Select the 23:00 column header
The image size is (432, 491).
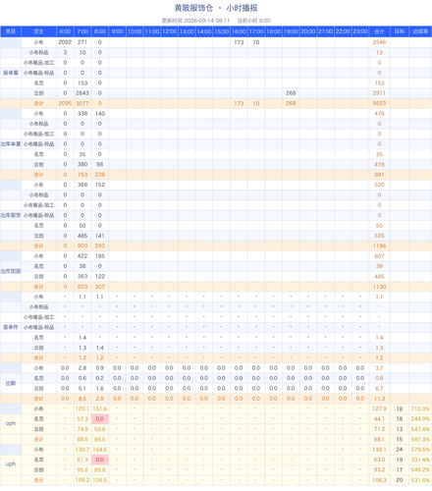tap(360, 31)
